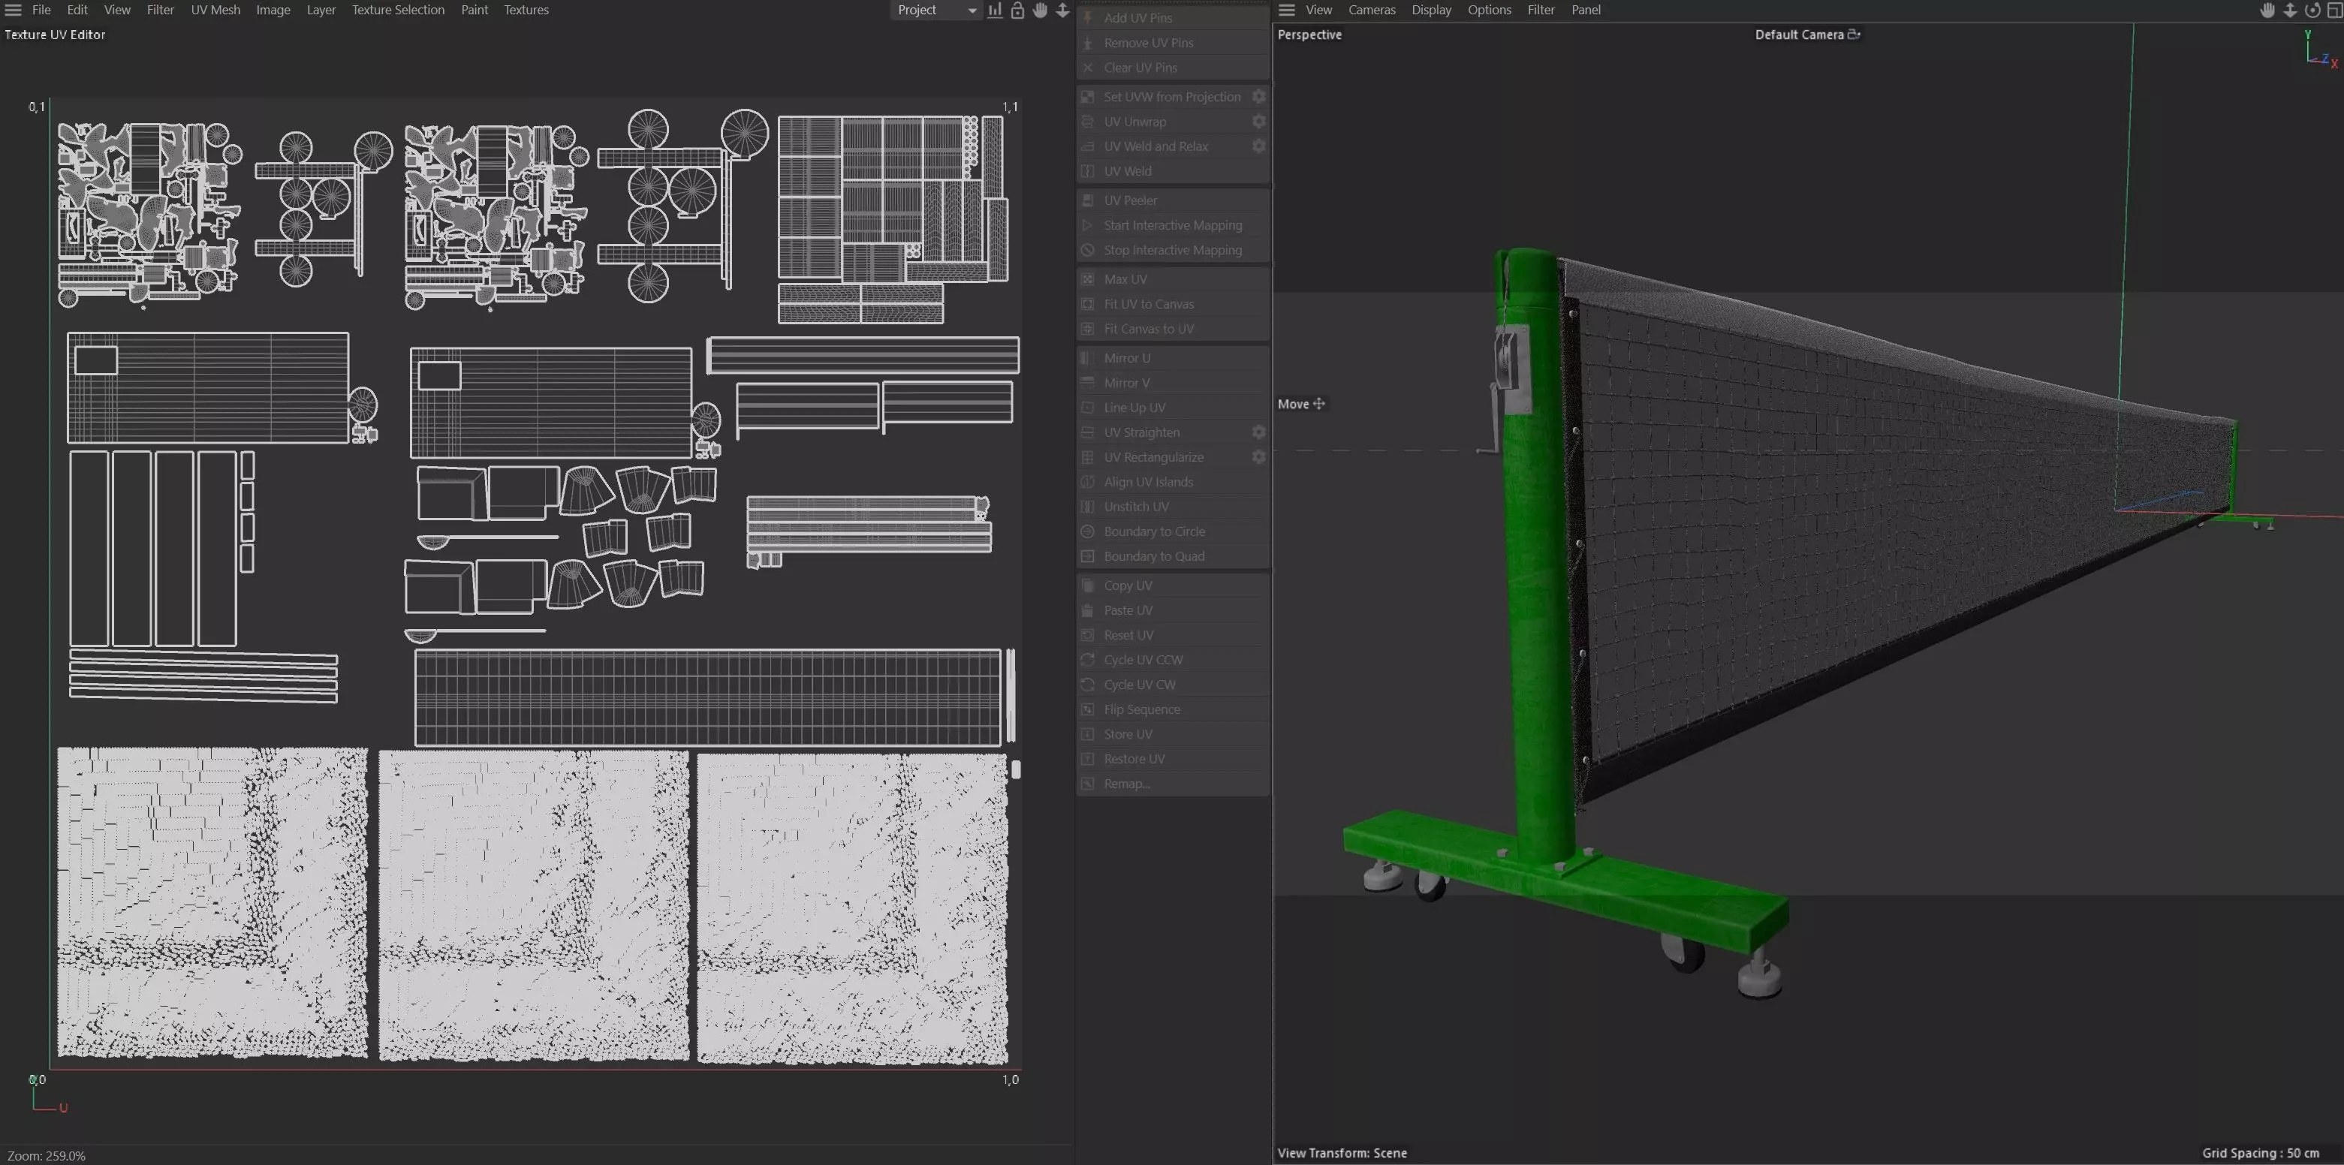Click the histogram bars icon in UV editor
This screenshot has width=2344, height=1165.
(x=996, y=10)
